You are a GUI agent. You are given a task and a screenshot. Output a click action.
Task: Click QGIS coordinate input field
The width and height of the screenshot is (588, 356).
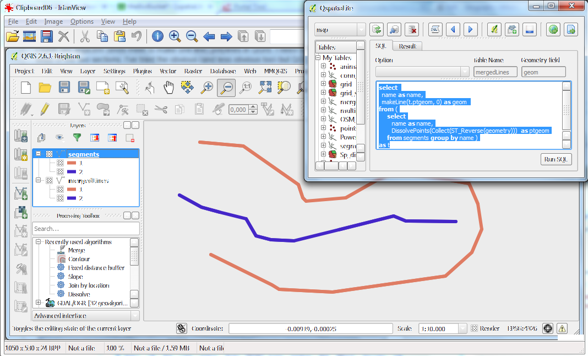tap(311, 328)
